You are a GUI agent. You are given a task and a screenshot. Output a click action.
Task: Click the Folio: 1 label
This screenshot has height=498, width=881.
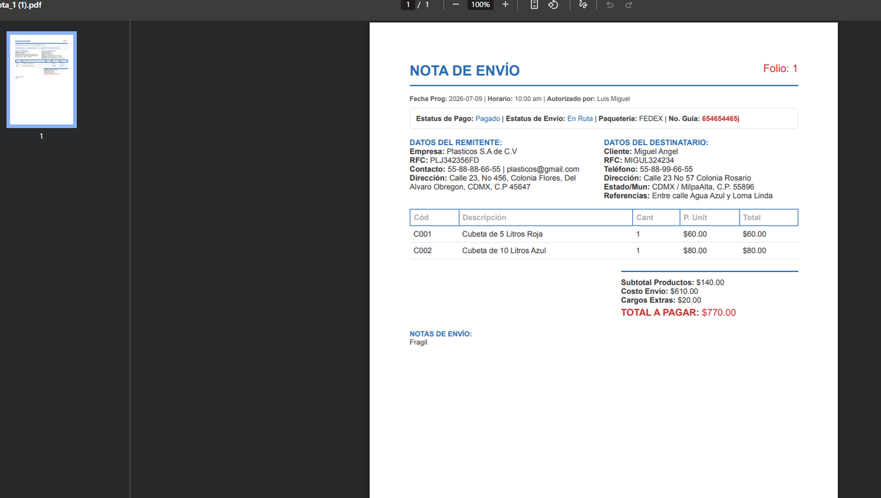tap(780, 69)
